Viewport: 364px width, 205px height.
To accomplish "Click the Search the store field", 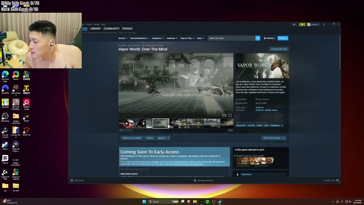I will point(231,38).
